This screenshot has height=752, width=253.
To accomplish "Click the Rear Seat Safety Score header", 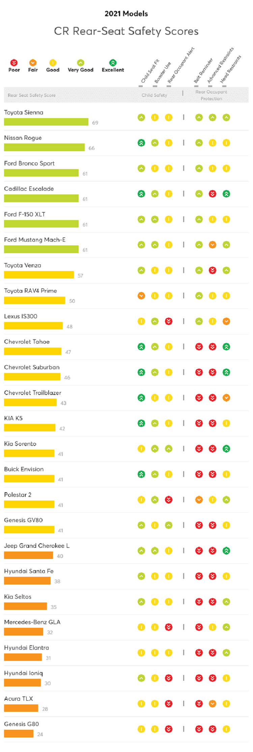I will pos(32,95).
